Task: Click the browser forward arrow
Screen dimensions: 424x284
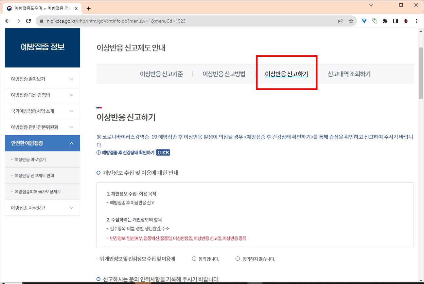Action: click(x=18, y=21)
